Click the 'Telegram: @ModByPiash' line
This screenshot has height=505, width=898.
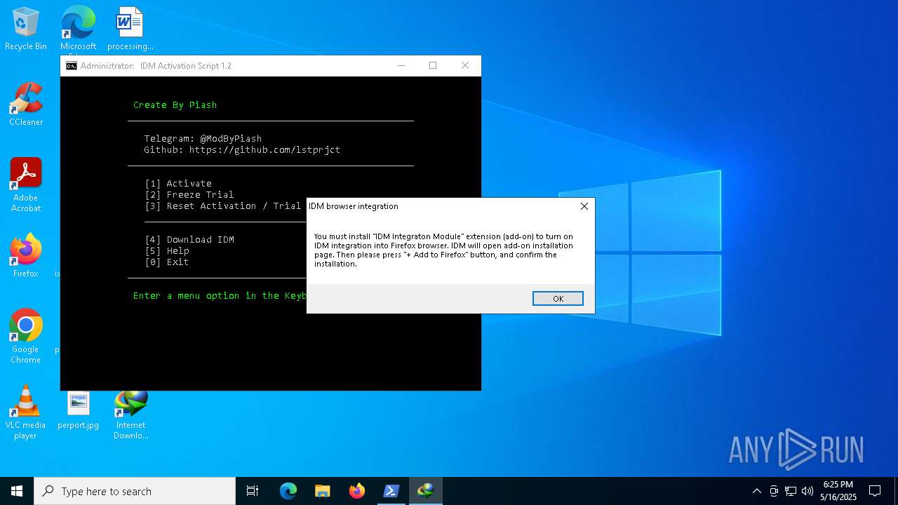coord(203,139)
